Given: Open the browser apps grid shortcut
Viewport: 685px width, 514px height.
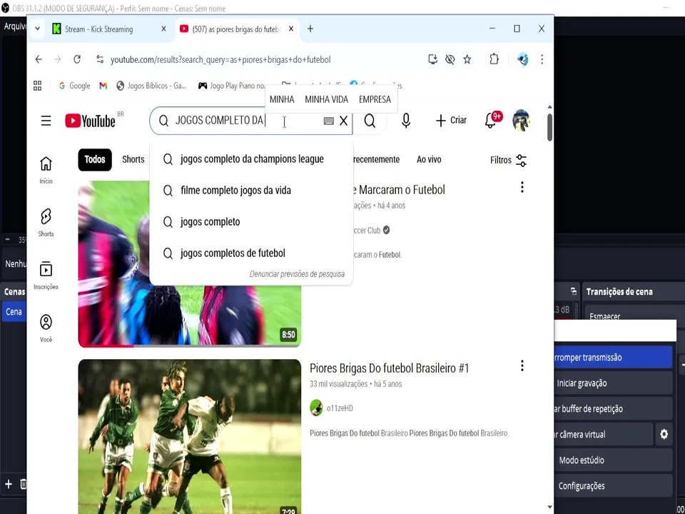Looking at the screenshot, I should pos(38,86).
